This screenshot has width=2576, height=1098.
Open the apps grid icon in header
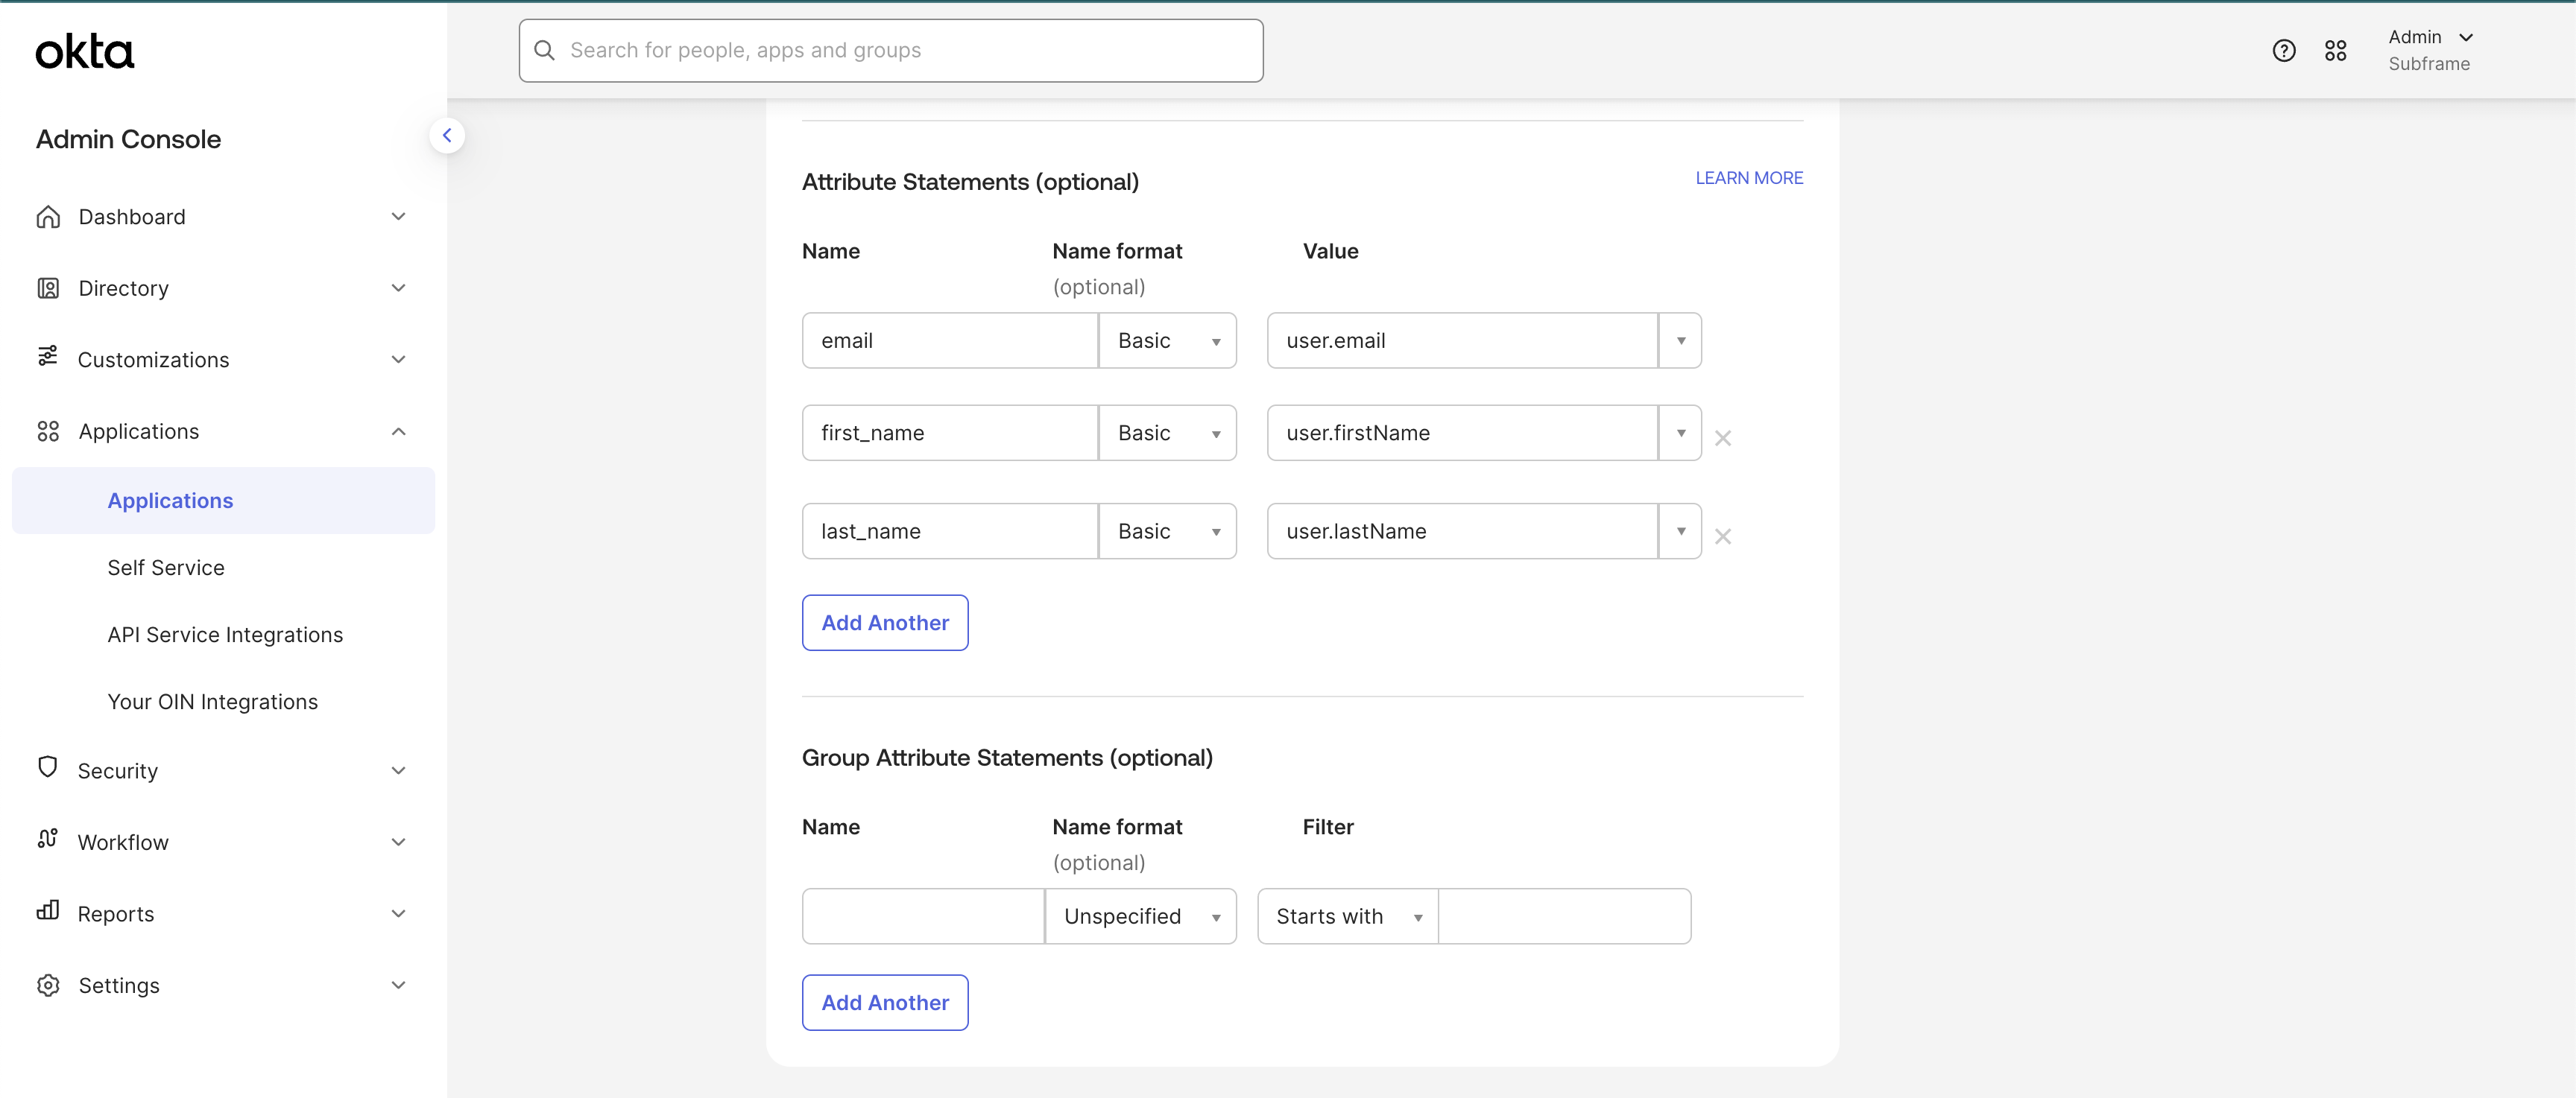[x=2335, y=51]
